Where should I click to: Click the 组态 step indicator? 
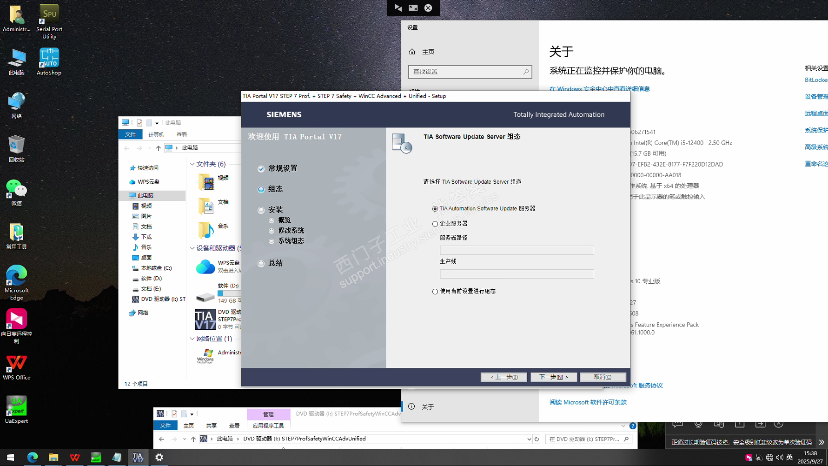(x=261, y=189)
